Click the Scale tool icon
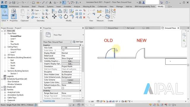The width and height of the screenshot is (190, 107). pos(80,14)
